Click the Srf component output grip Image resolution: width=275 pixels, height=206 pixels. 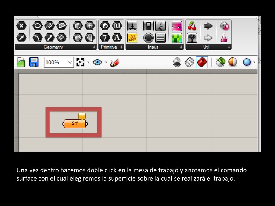87,124
